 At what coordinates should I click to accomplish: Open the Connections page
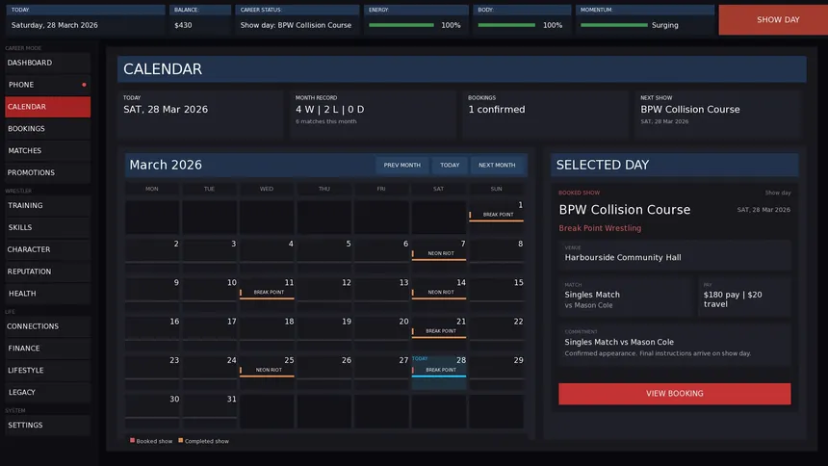[47, 326]
